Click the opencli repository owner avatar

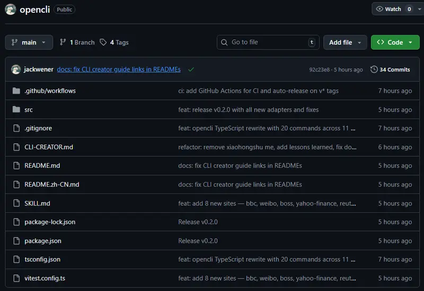coord(11,10)
